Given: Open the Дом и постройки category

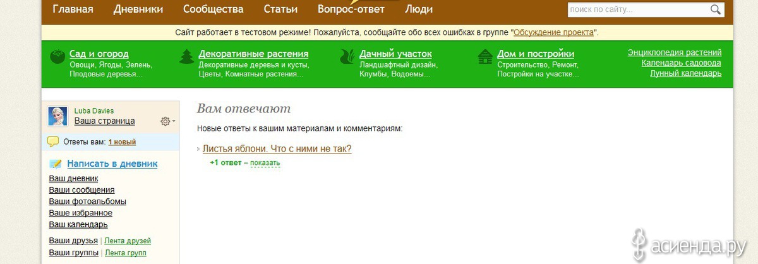Looking at the screenshot, I should 536,54.
